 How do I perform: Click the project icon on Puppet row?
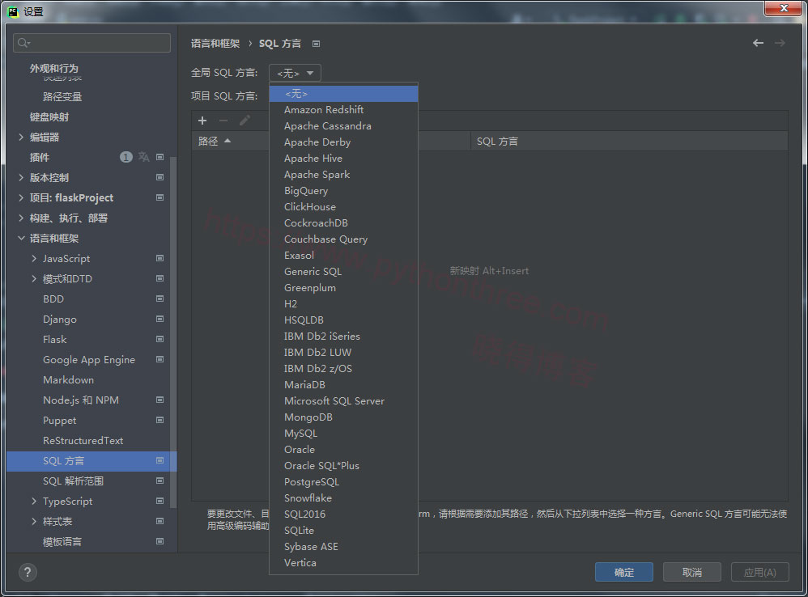159,420
